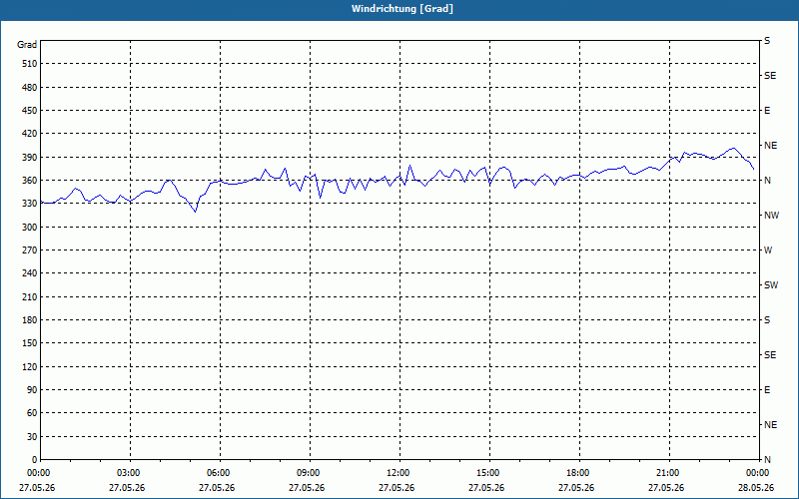This screenshot has width=799, height=499.
Task: Click the NE compass label near 390 gridline
Action: point(771,146)
